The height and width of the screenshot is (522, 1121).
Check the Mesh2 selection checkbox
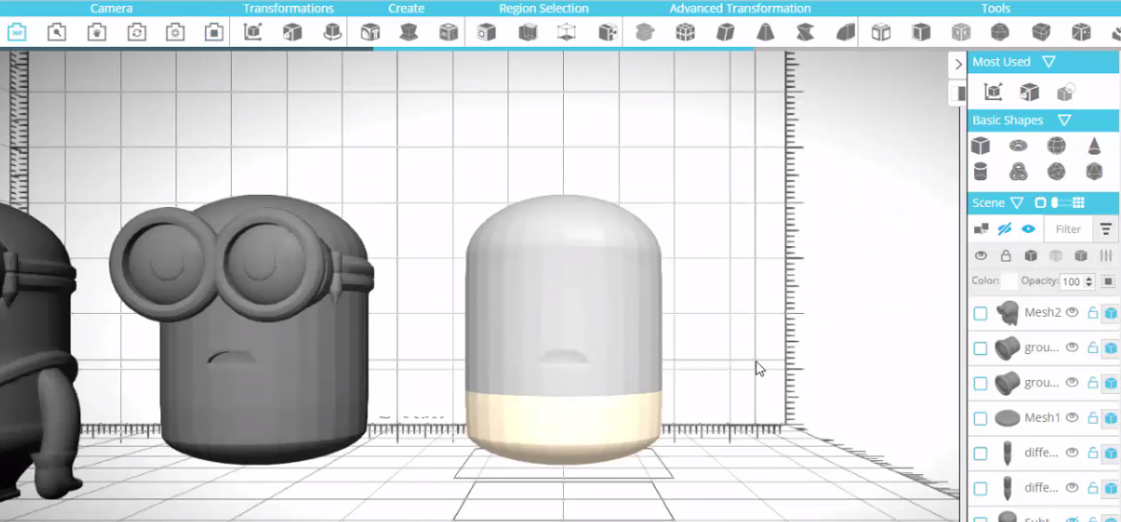pyautogui.click(x=980, y=313)
